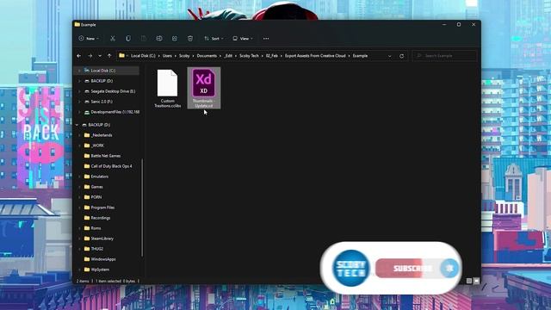
Task: Go forward with the Forward arrow
Action: [x=90, y=56]
